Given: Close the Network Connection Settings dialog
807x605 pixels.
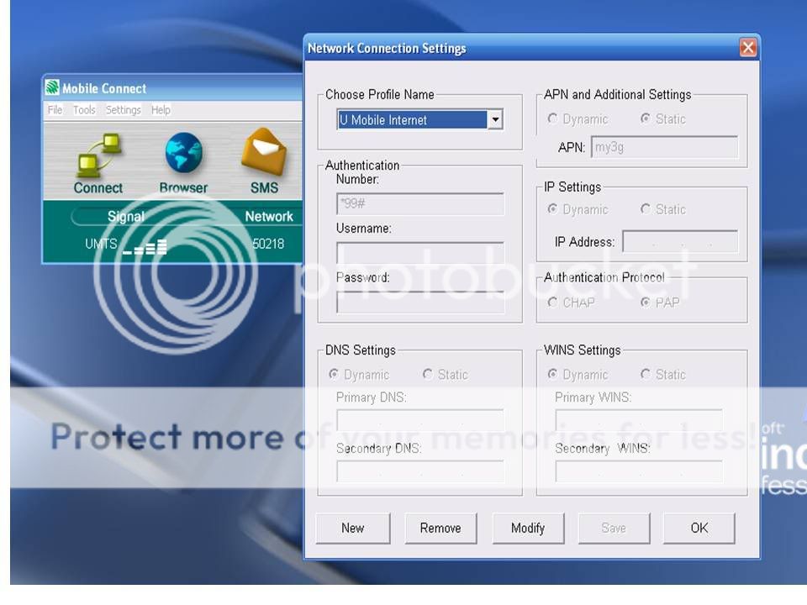Looking at the screenshot, I should [747, 48].
